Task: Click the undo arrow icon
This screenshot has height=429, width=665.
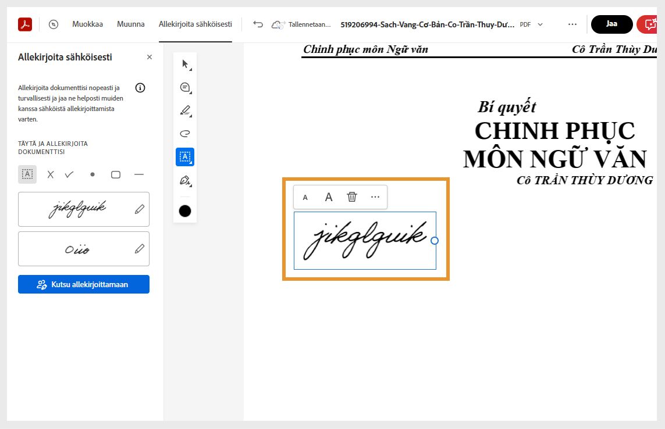Action: click(258, 24)
